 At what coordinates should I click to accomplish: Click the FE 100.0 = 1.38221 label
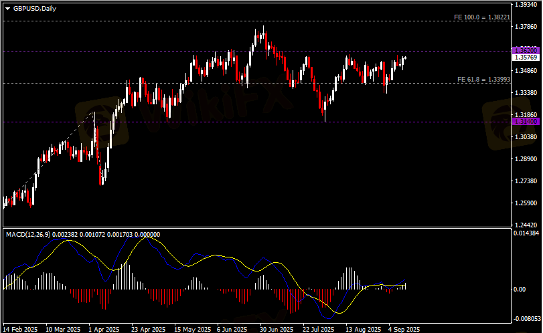[482, 16]
